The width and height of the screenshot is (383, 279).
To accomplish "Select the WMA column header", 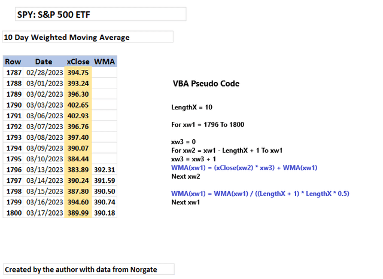I will (105, 62).
